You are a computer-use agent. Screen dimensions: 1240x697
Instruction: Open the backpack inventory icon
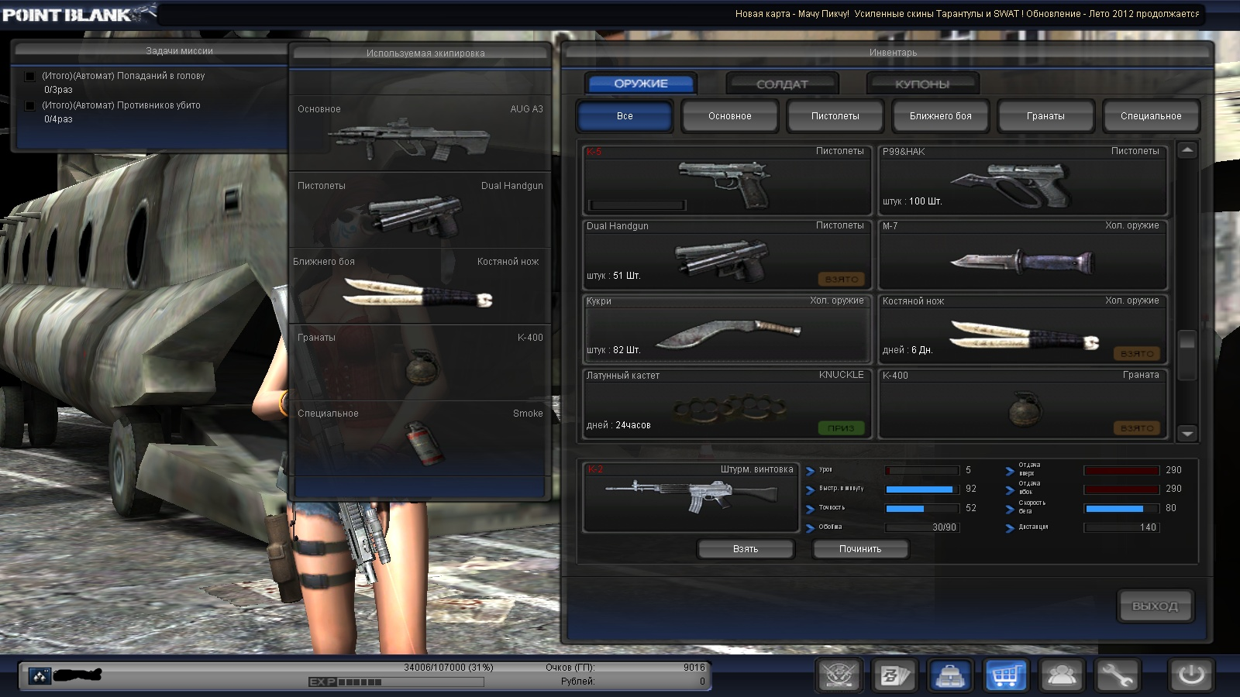(950, 676)
